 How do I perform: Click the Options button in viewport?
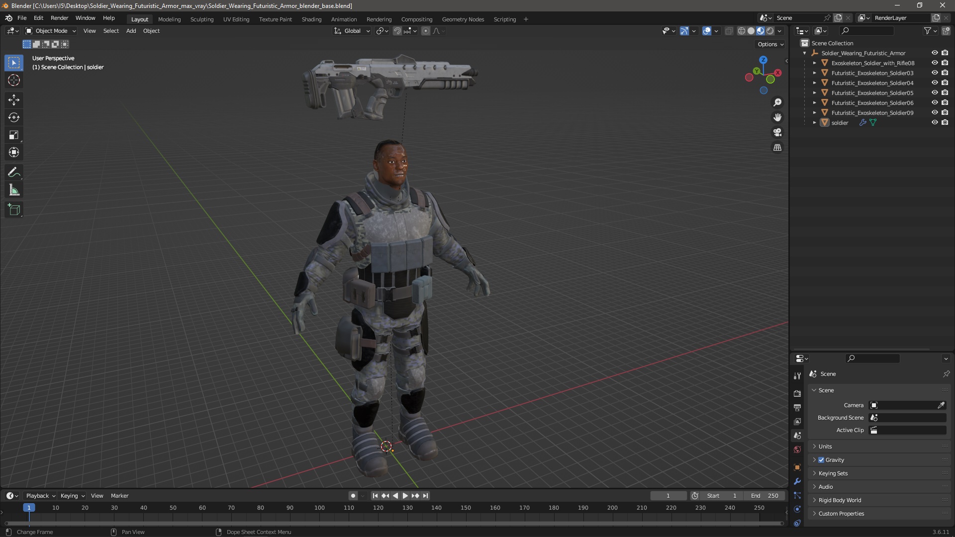point(770,44)
